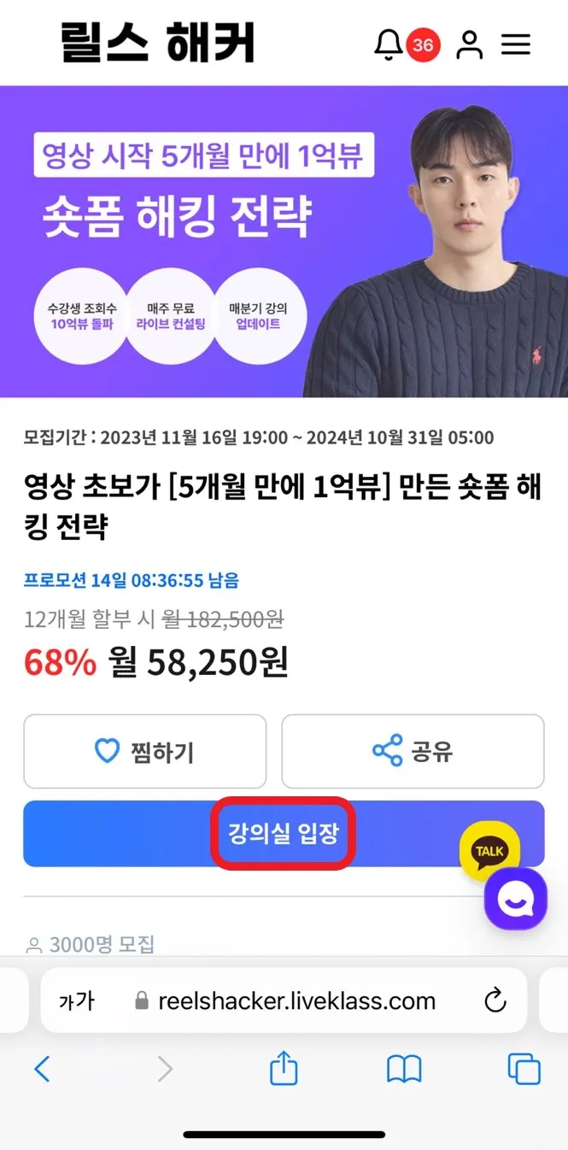Open the Safari bookmarks icon
This screenshot has height=1150, width=568.
pos(404,1069)
